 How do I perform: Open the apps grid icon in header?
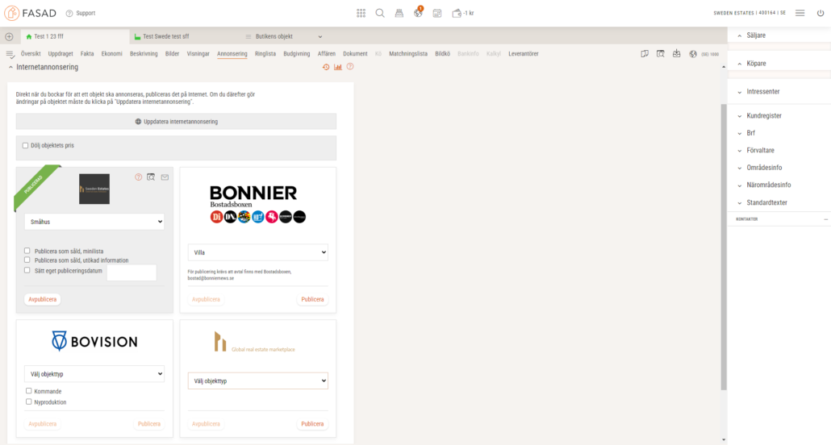pyautogui.click(x=361, y=13)
